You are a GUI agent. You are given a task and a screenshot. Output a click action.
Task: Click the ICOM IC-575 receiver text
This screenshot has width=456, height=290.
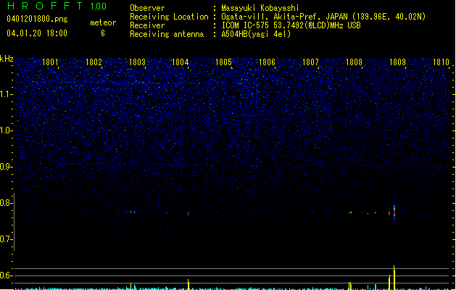(291, 25)
